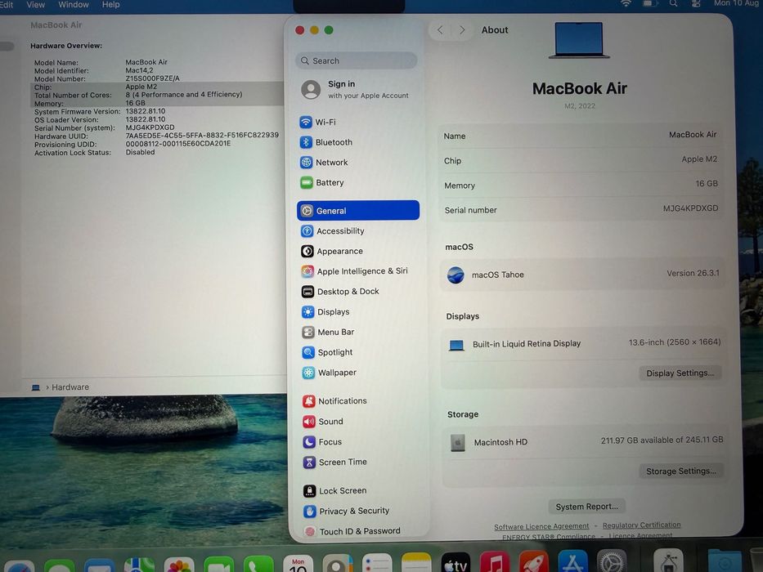This screenshot has width=763, height=572.
Task: Click the MacBook Air laptop image
Action: 579,40
